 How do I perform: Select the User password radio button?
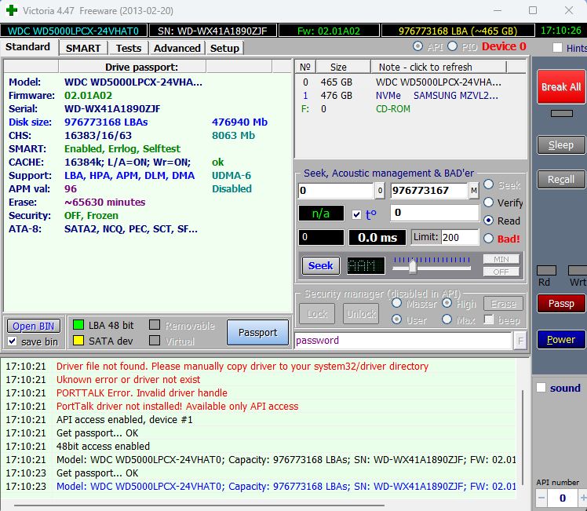pos(396,319)
